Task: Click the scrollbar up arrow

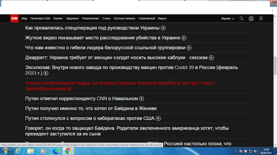Action: 275,16
